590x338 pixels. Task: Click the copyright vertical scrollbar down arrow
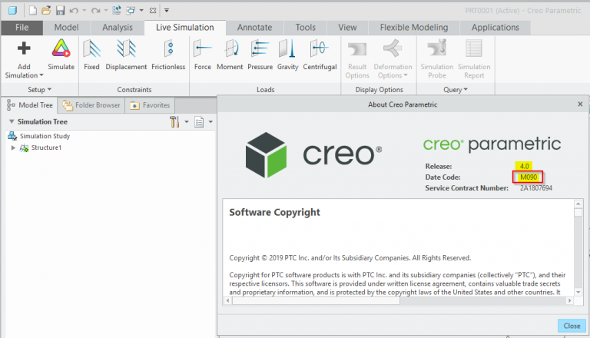coord(578,292)
